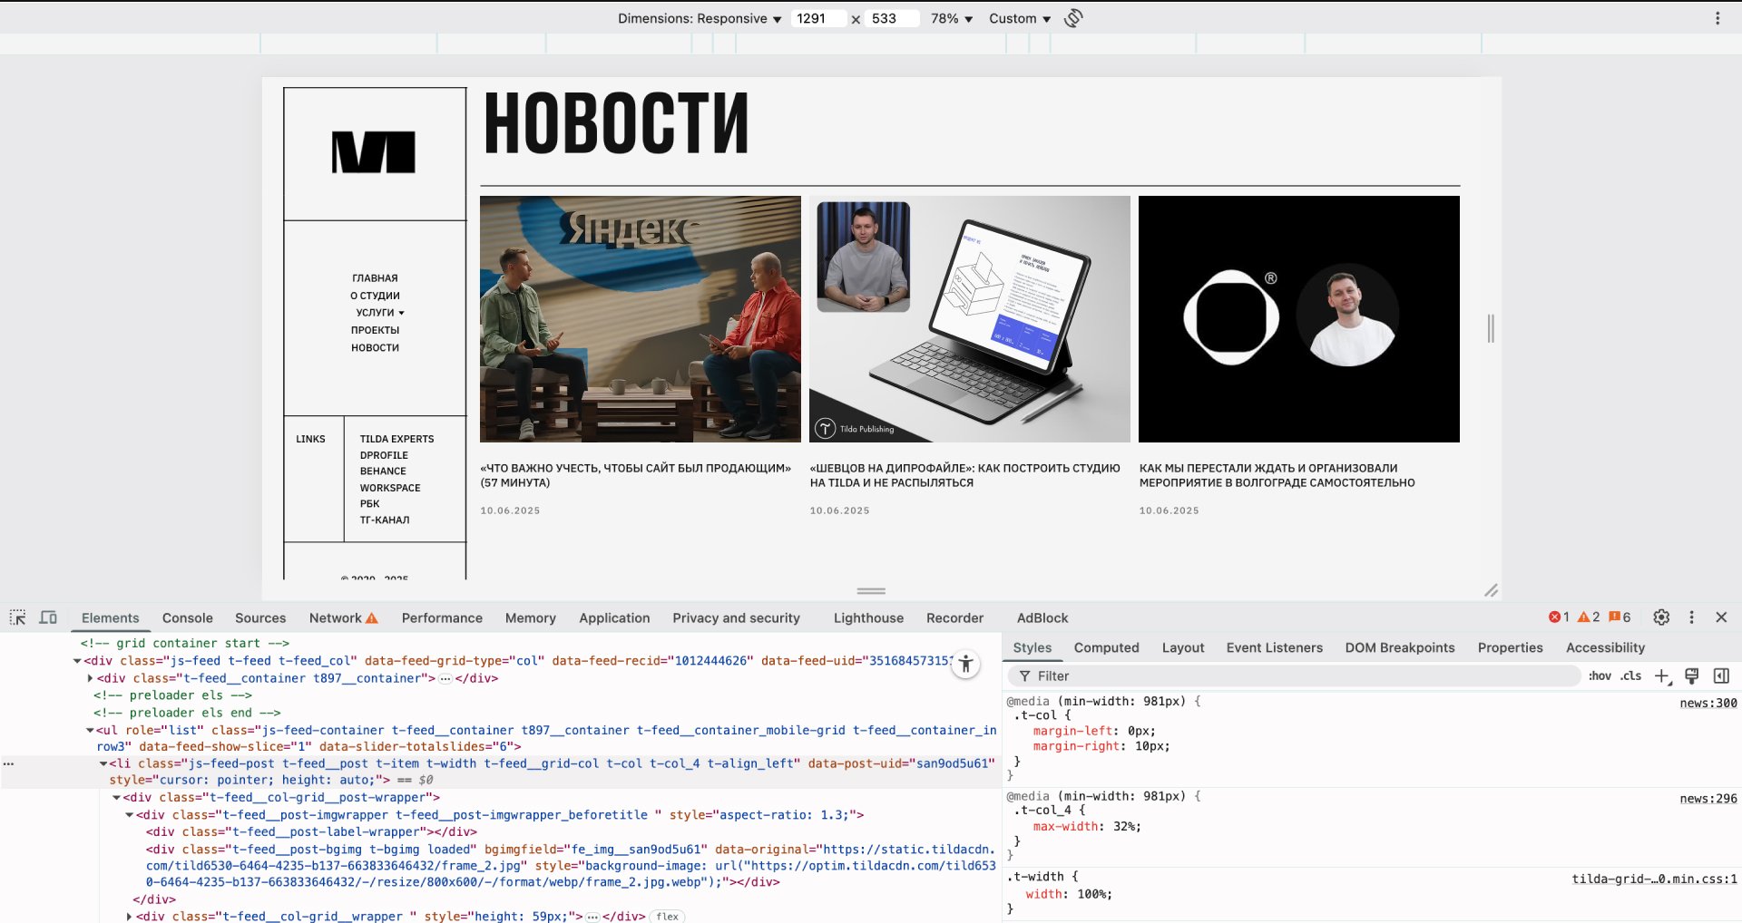Screen dimensions: 1742x923
Task: Toggle the :hov element state panel
Action: pyautogui.click(x=1600, y=676)
